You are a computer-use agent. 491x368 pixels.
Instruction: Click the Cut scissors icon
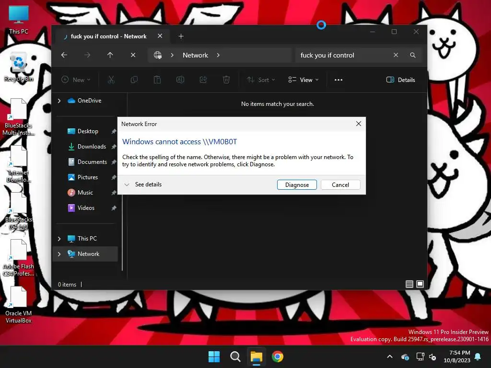point(111,80)
